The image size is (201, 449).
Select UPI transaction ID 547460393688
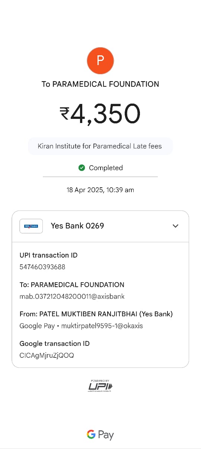[42, 267]
